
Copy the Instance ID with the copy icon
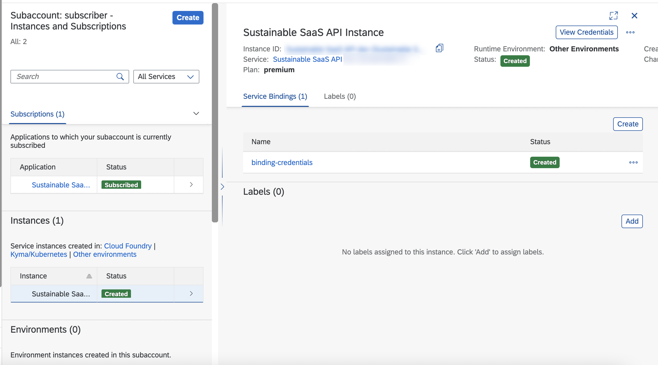pyautogui.click(x=439, y=48)
